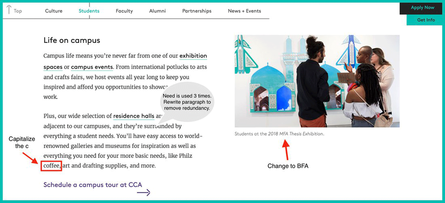Open the residence halls link
This screenshot has width=445, height=203.
coord(133,116)
